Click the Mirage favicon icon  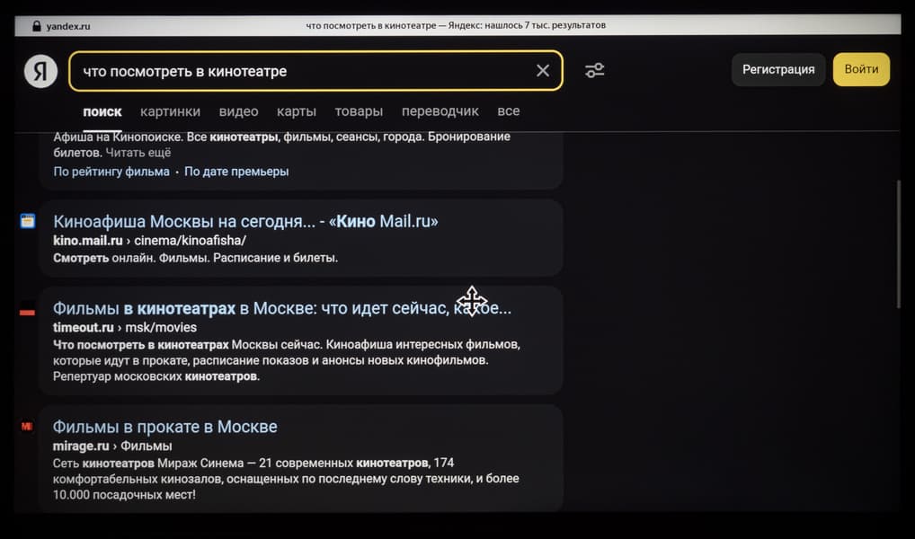27,427
